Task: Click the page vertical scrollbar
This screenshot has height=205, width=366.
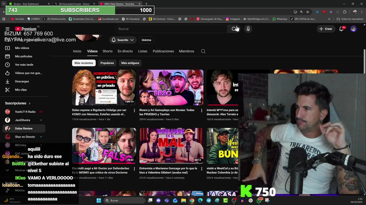Action: (364, 61)
